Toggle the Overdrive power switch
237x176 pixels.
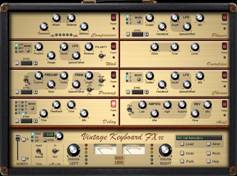(x=225, y=46)
